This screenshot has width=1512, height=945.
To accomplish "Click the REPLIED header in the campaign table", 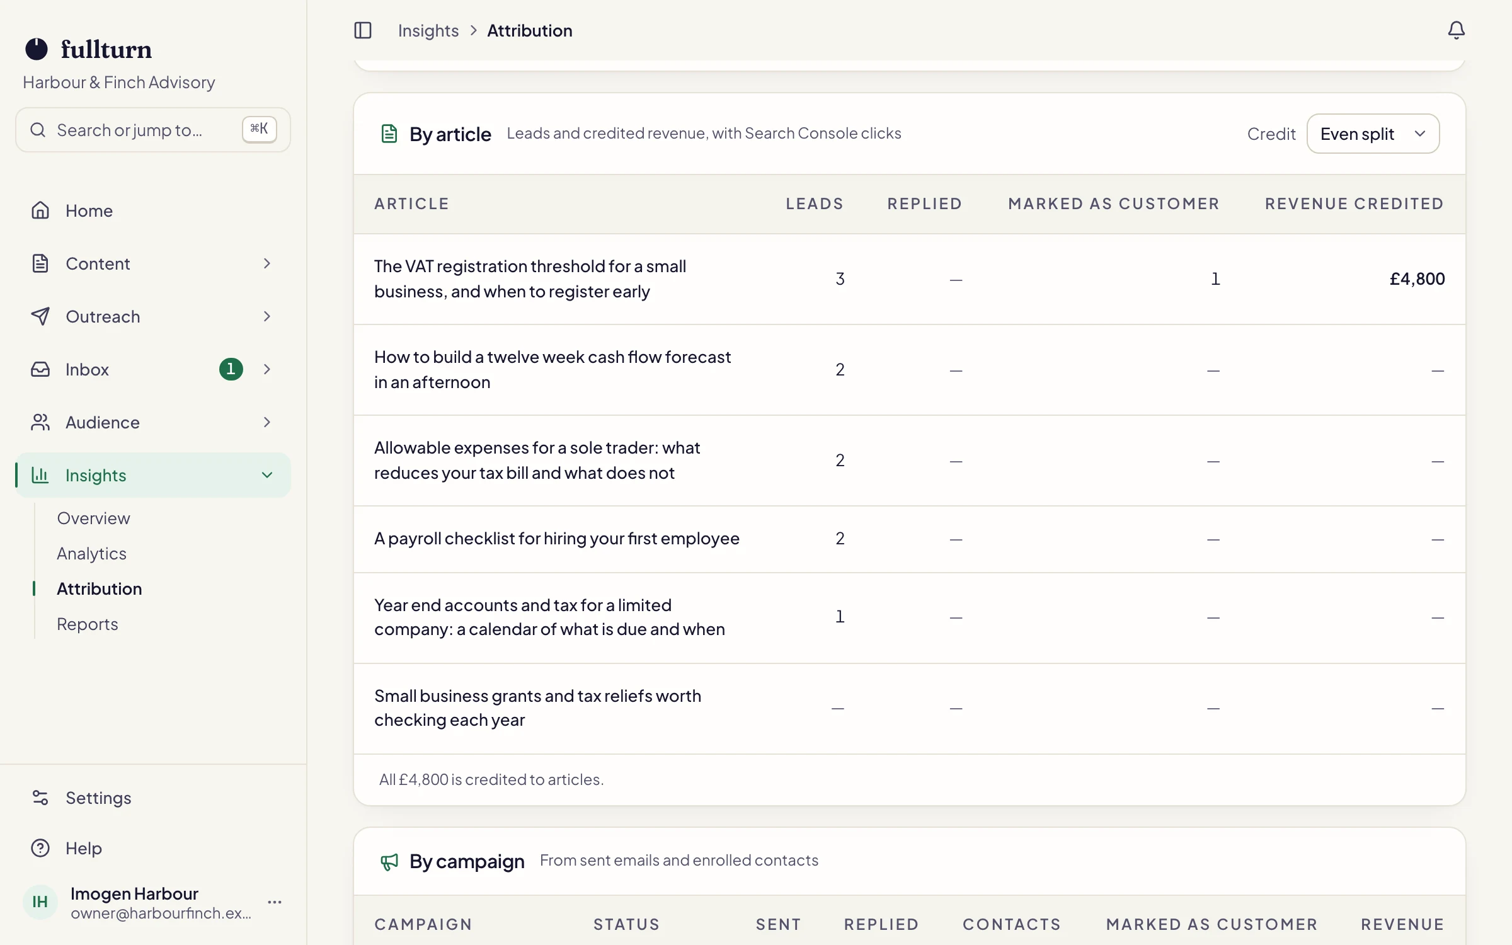I will [881, 924].
